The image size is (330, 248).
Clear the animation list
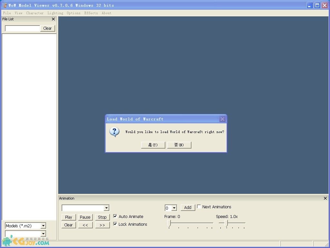pos(69,225)
